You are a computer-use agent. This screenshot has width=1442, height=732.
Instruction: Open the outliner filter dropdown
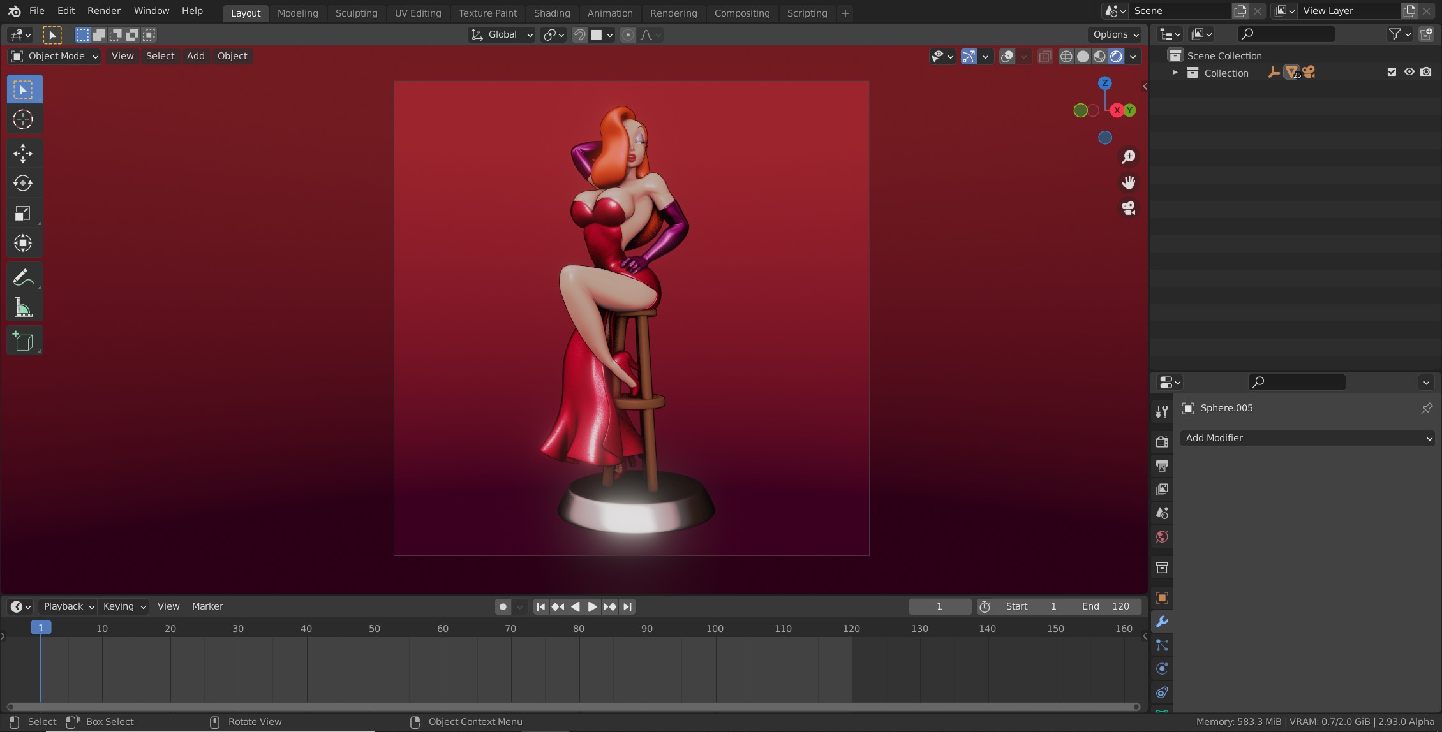point(1400,34)
